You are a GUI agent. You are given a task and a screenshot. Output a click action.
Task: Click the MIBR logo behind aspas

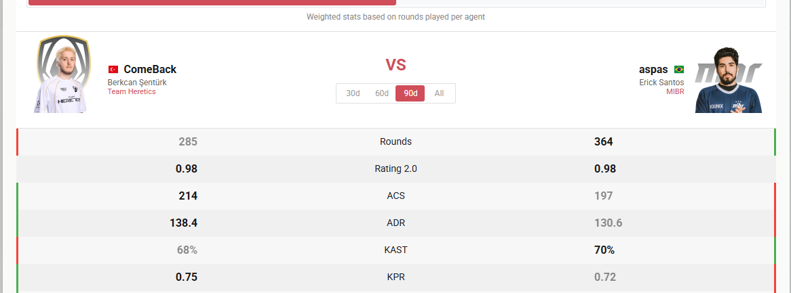pyautogui.click(x=729, y=73)
